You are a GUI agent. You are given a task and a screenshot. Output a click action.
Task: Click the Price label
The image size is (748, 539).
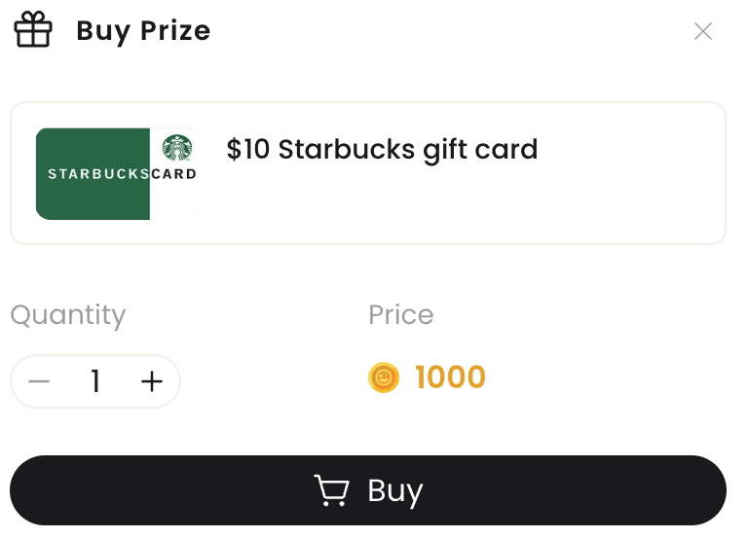coord(400,314)
